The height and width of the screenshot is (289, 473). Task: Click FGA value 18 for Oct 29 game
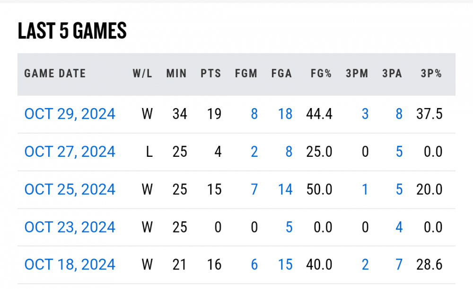click(285, 114)
